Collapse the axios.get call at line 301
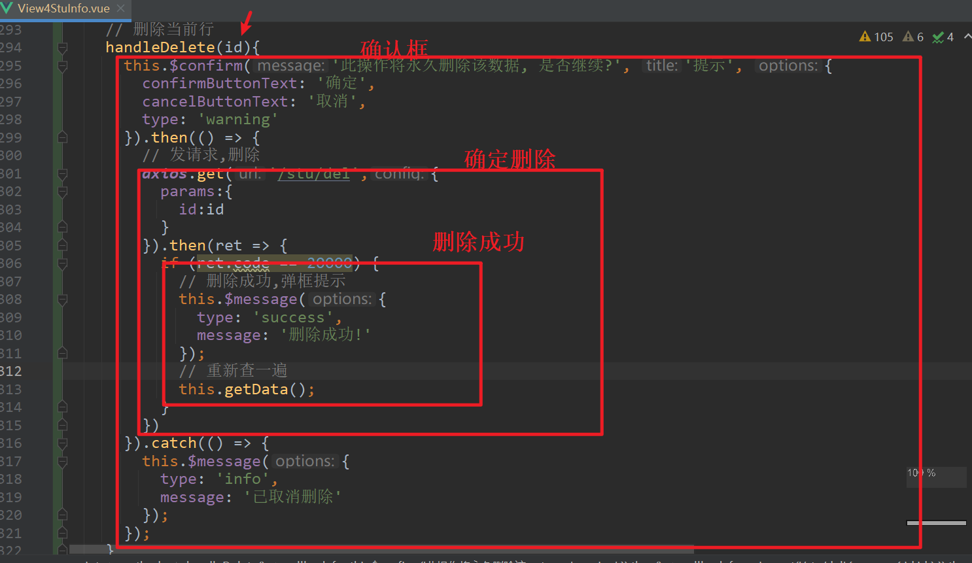This screenshot has height=563, width=972. click(x=62, y=174)
